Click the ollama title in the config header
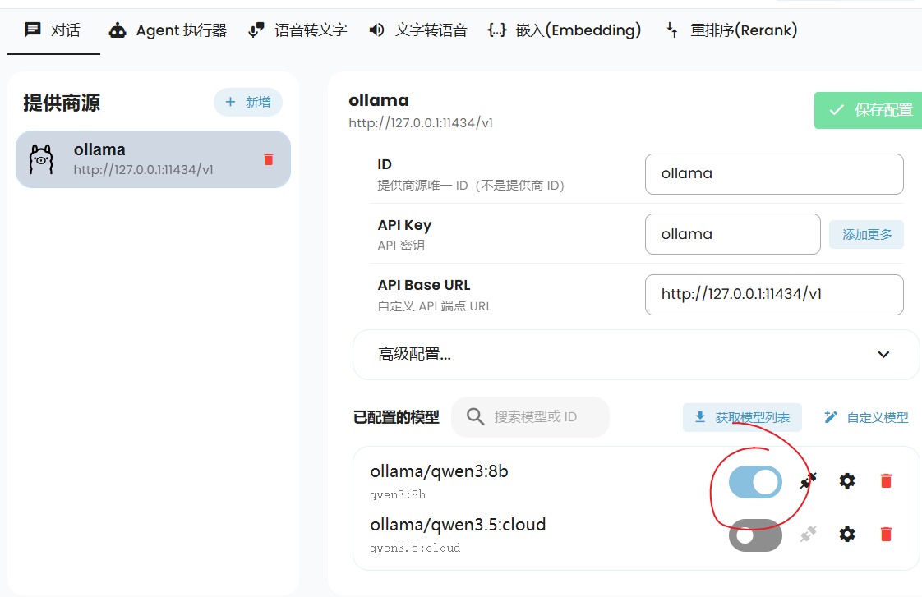Viewport: 922px width, 597px height. (x=379, y=100)
